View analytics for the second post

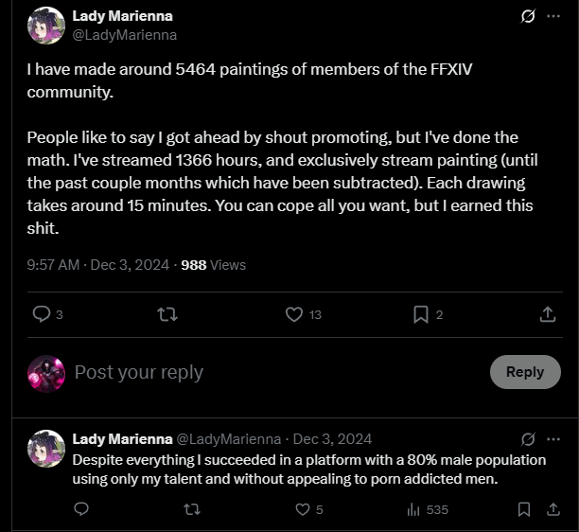pos(413,509)
